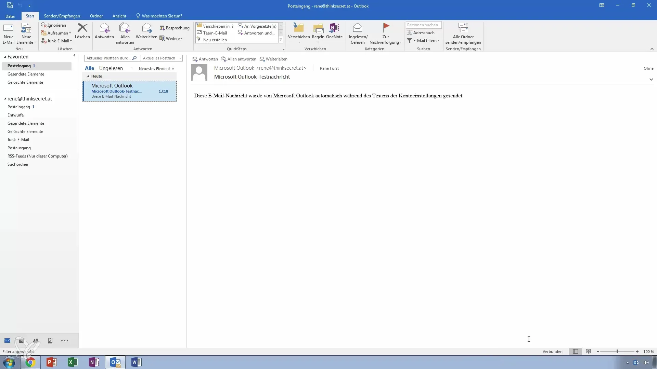Open the Regeln menu

[318, 34]
